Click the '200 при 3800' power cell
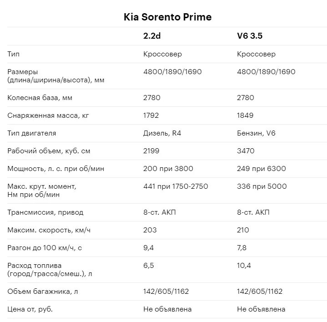Image resolution: width=327 pixels, height=322 pixels. click(168, 169)
